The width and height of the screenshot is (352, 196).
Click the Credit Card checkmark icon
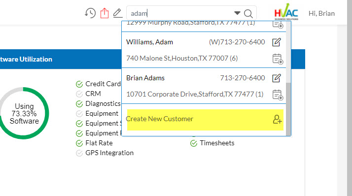pos(79,84)
